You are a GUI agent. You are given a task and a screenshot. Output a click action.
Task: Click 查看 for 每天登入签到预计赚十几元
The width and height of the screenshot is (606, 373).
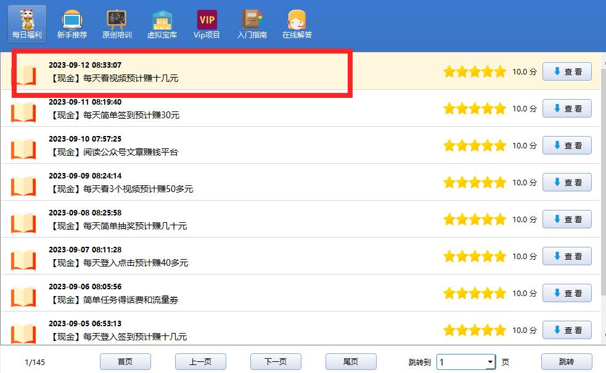567,330
